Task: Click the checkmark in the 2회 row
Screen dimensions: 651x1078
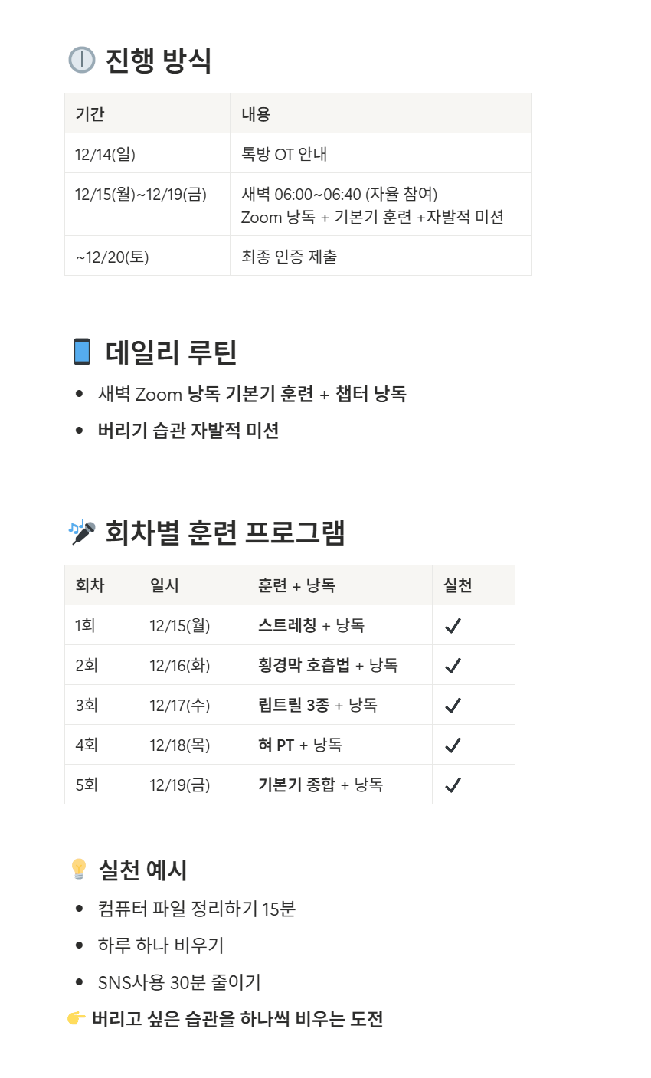Action: click(453, 665)
